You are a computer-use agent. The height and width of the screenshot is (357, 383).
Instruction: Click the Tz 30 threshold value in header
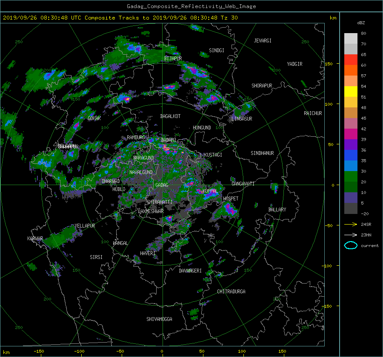229,18
